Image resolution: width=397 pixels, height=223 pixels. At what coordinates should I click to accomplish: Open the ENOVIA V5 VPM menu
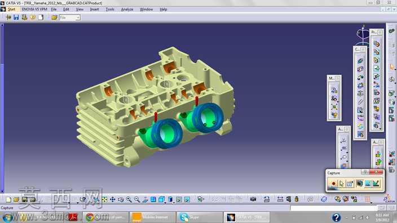pyautogui.click(x=34, y=10)
